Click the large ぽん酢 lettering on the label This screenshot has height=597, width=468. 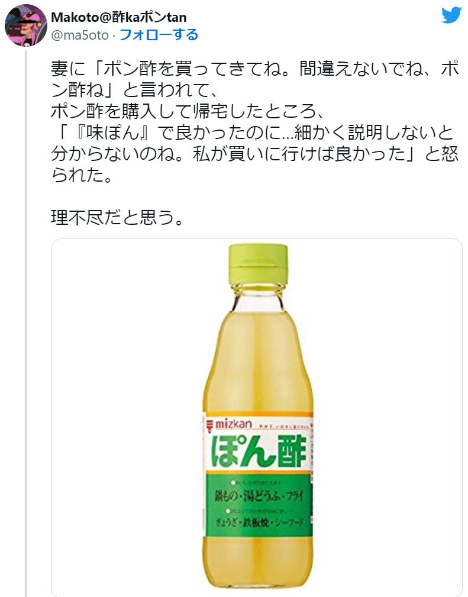pyautogui.click(x=259, y=451)
